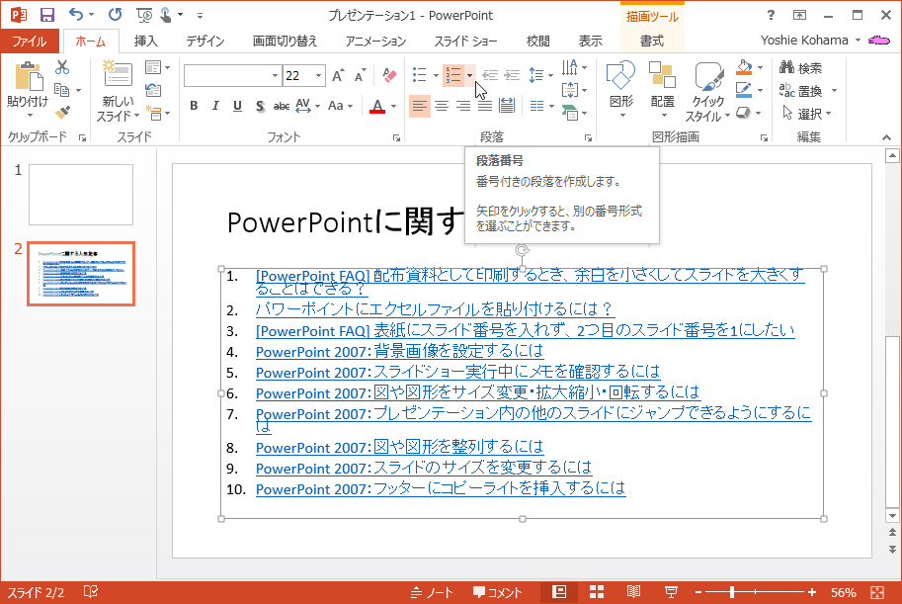The image size is (902, 604).
Task: Click the bullet list icon
Action: pos(420,75)
